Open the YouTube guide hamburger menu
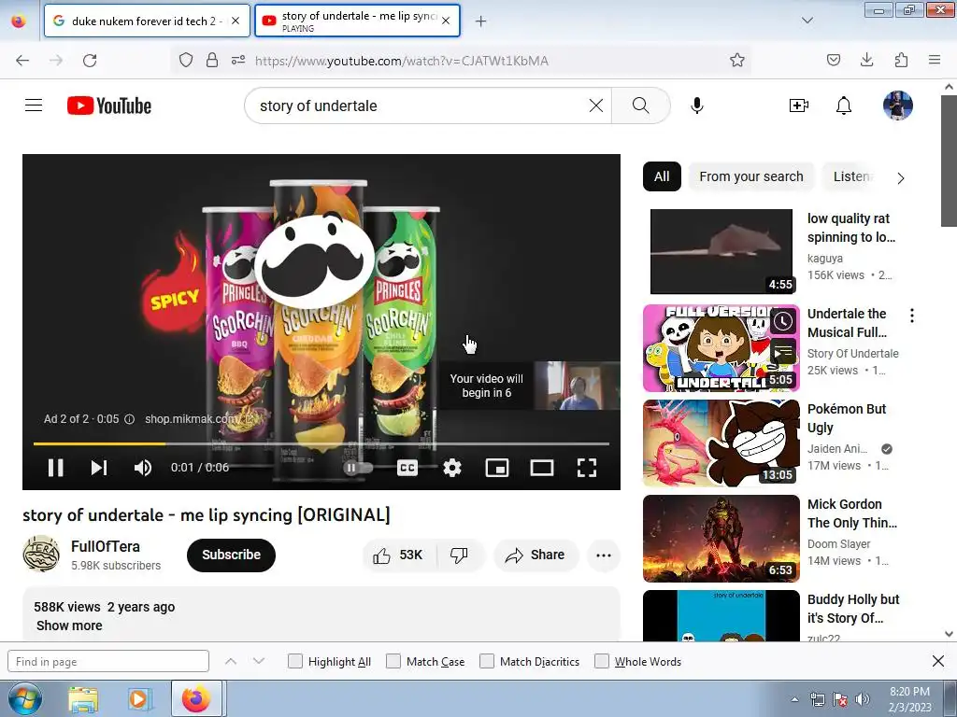The image size is (957, 717). pos(34,105)
